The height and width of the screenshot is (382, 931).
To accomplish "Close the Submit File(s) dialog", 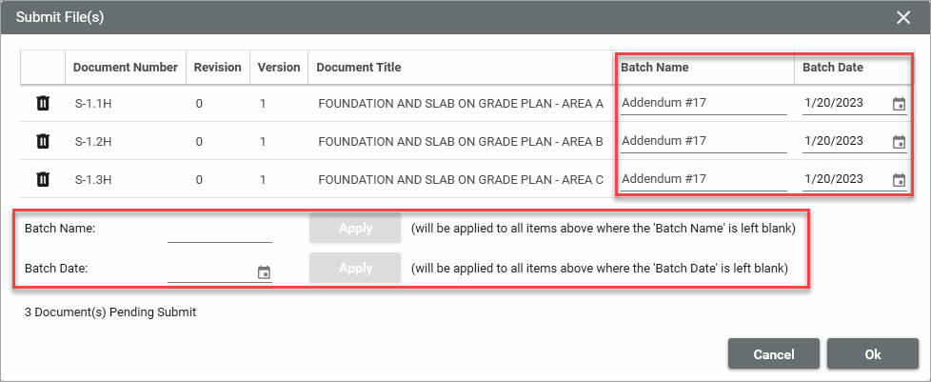I will click(x=902, y=17).
